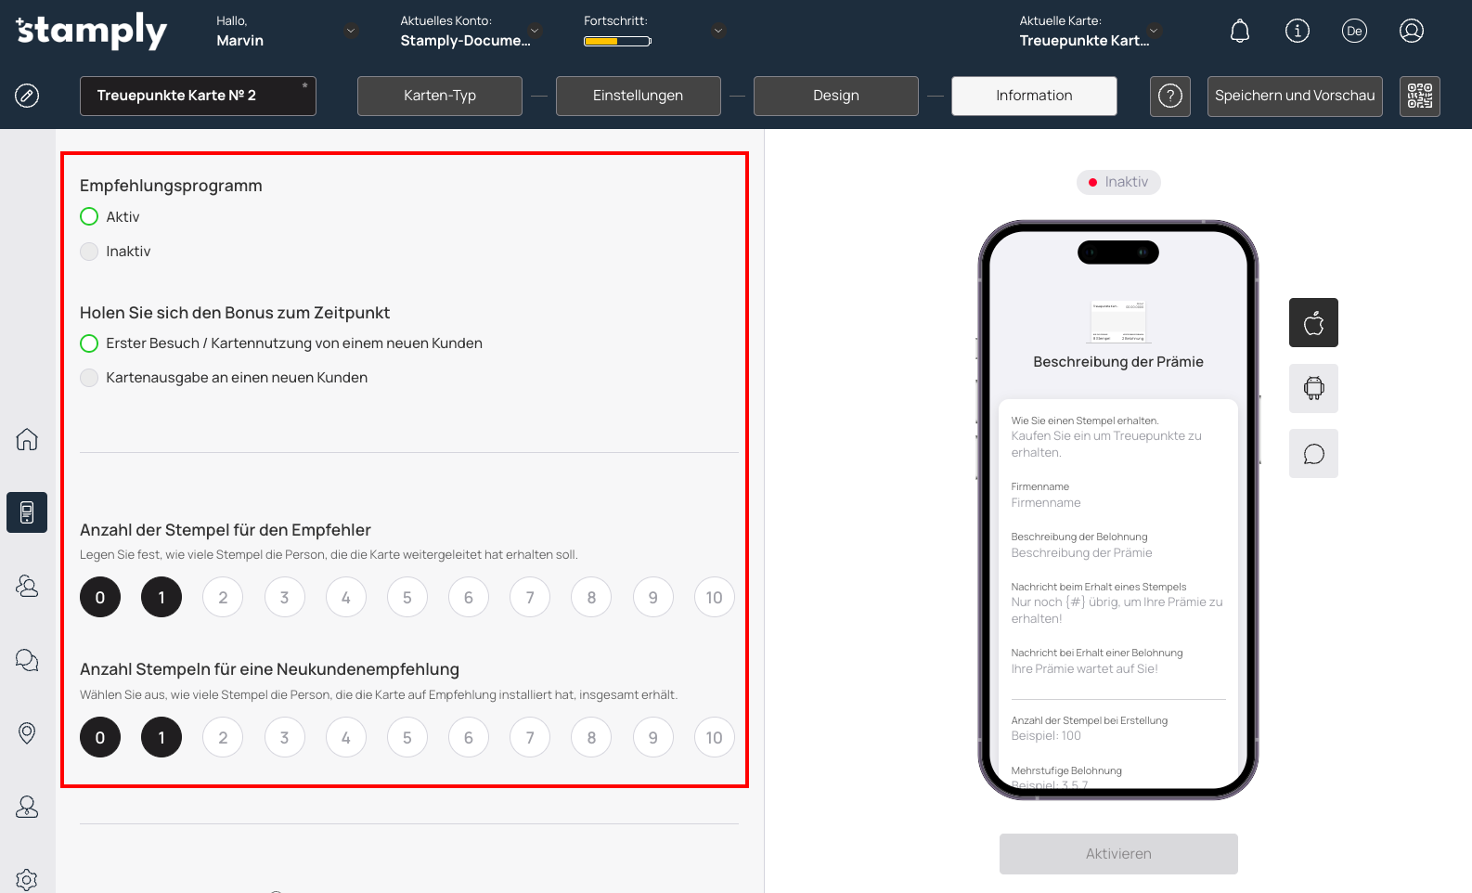Open user profile icon in header
This screenshot has width=1472, height=893.
coord(1411,32)
